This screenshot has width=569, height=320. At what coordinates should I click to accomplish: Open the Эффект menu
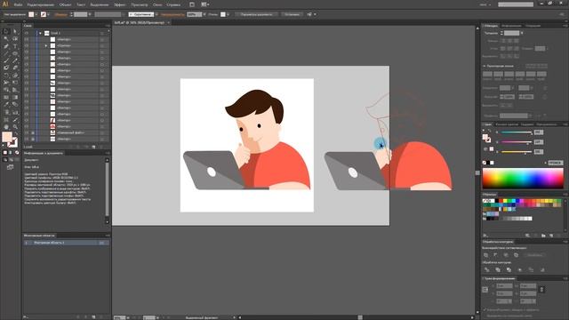pyautogui.click(x=120, y=4)
